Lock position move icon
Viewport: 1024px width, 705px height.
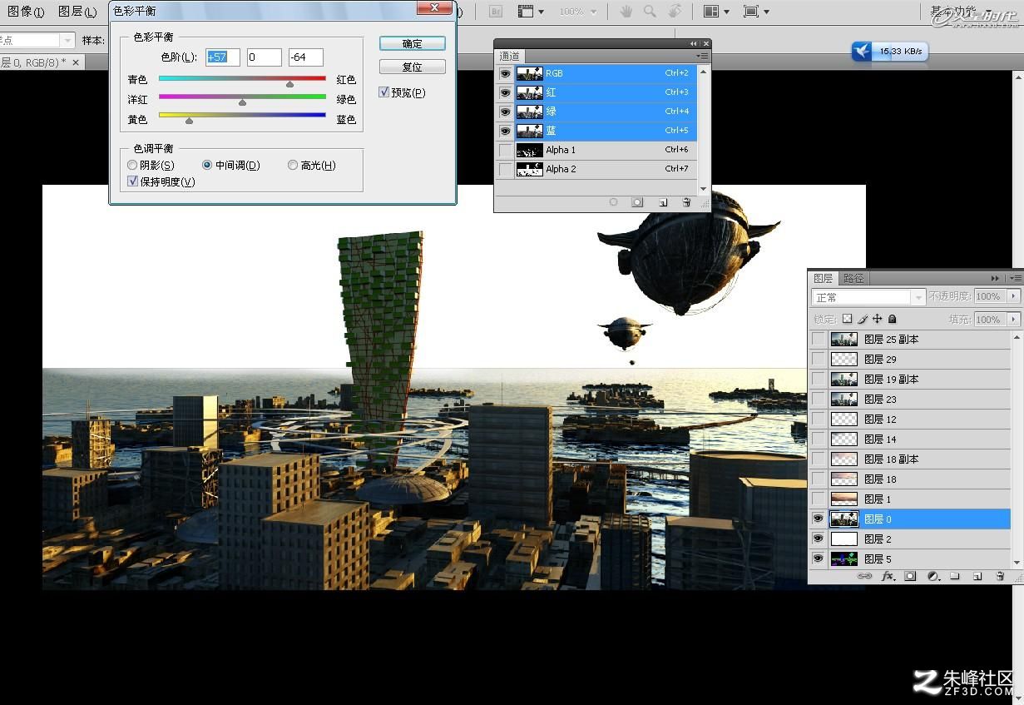pyautogui.click(x=878, y=319)
